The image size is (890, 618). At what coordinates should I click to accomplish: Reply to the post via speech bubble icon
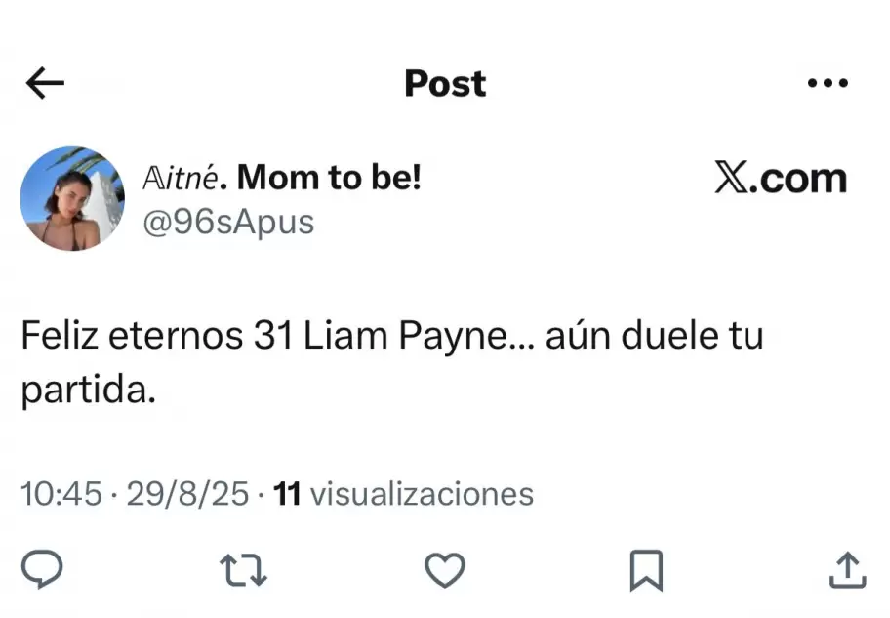point(43,569)
